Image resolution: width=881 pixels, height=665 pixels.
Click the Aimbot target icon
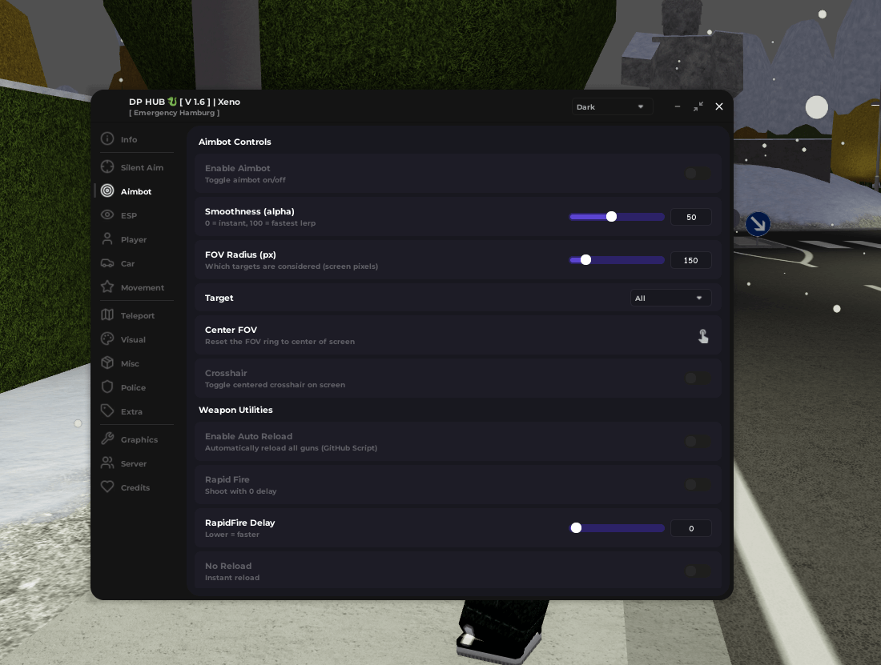pos(107,190)
